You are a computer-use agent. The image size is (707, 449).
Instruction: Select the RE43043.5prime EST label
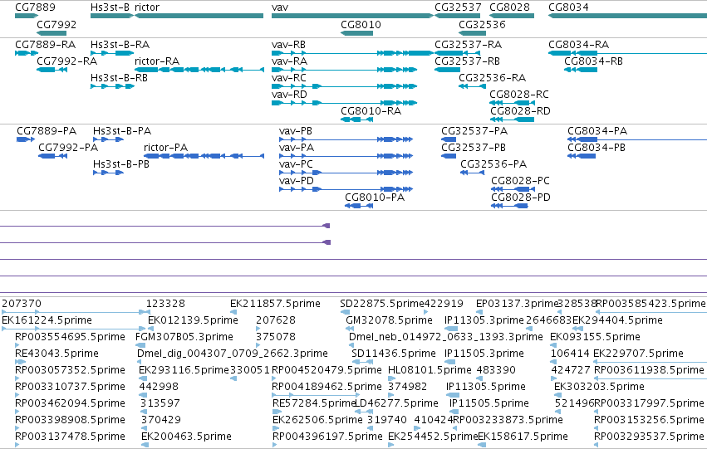pos(56,354)
